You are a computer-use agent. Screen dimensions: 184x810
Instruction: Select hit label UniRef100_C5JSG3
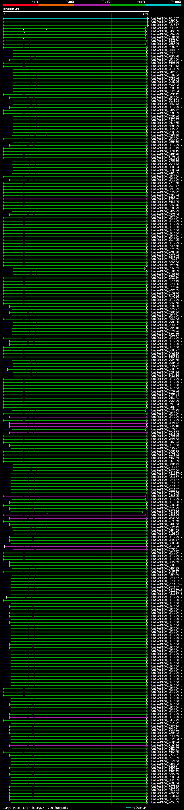point(165,101)
